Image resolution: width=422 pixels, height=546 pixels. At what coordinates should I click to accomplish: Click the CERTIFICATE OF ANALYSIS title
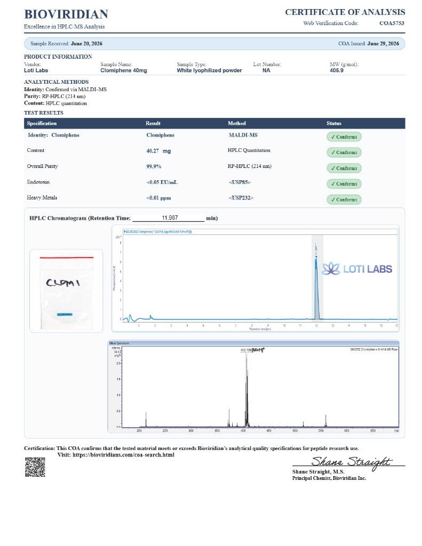345,12
